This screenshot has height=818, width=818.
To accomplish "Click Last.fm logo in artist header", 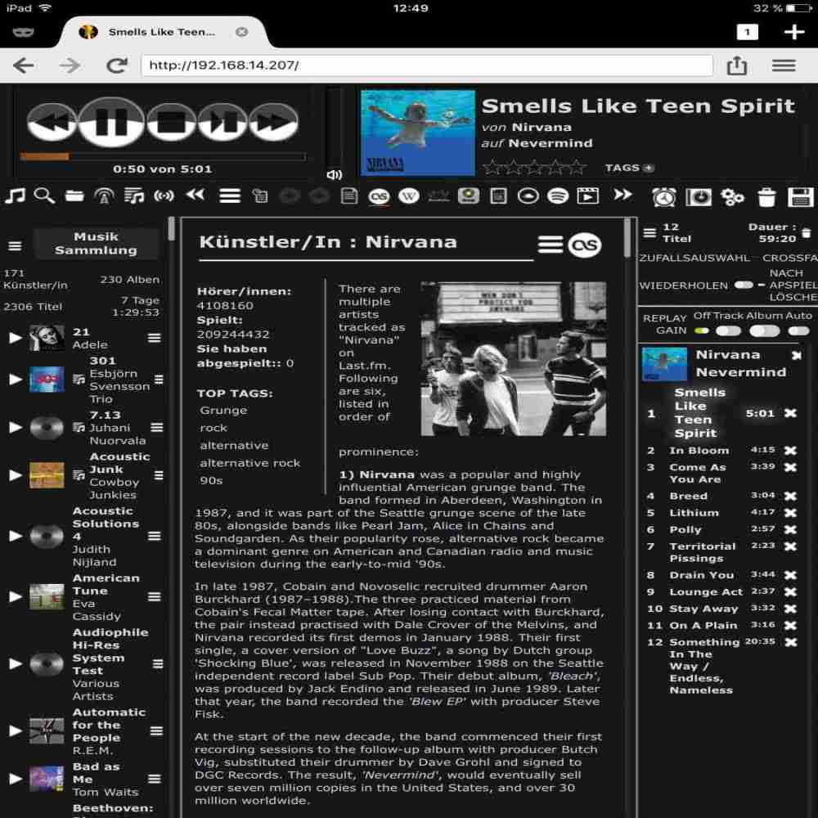I will (585, 245).
